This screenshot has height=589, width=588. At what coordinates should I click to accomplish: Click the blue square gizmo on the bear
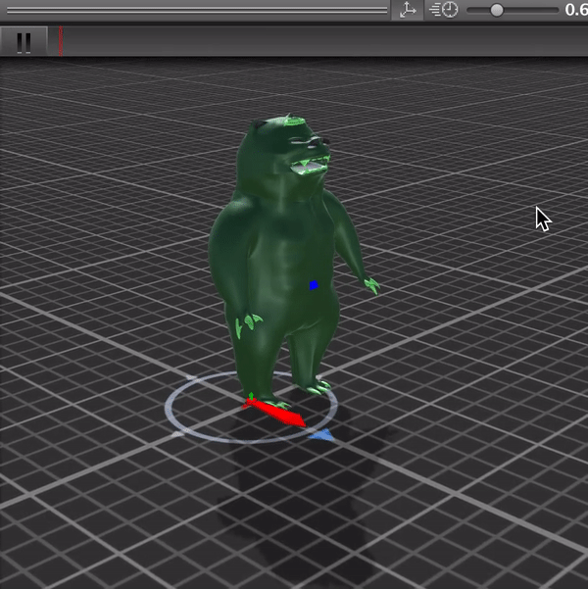(314, 285)
